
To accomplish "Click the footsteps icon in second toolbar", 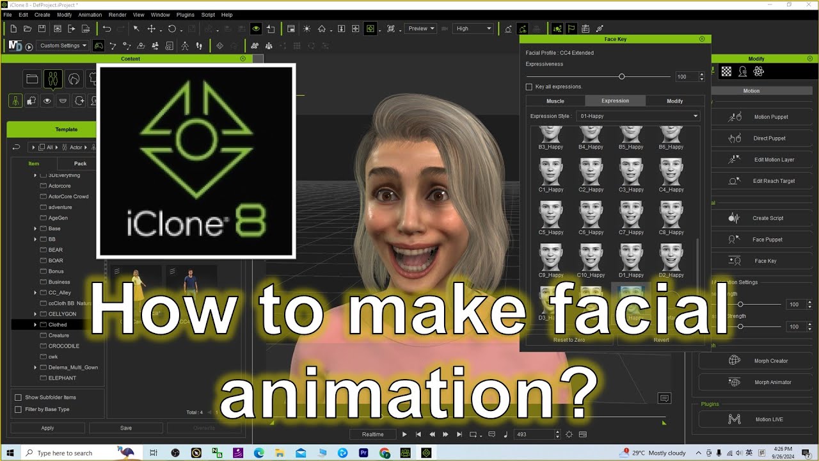I will (199, 46).
